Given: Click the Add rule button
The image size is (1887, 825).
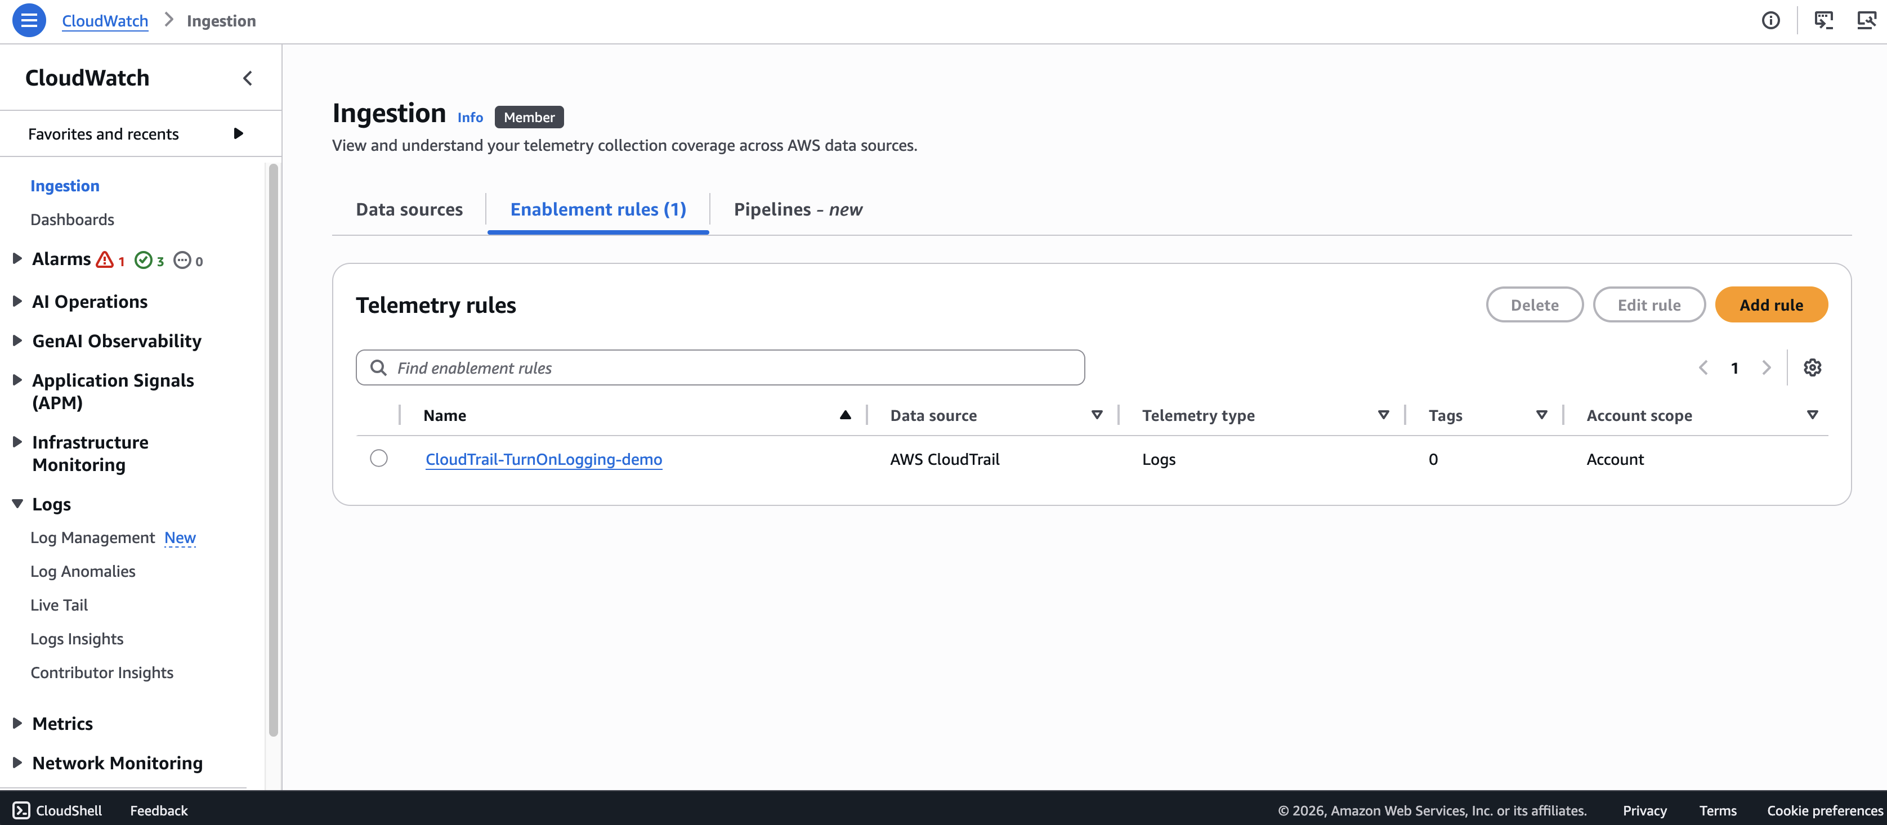Looking at the screenshot, I should (1771, 304).
